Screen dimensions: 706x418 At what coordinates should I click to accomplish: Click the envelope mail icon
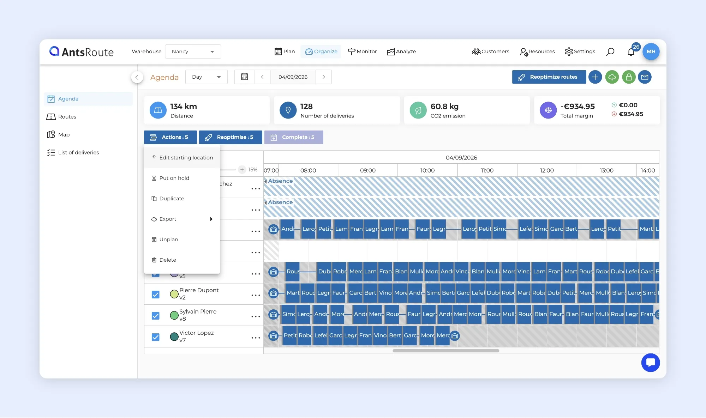[645, 77]
